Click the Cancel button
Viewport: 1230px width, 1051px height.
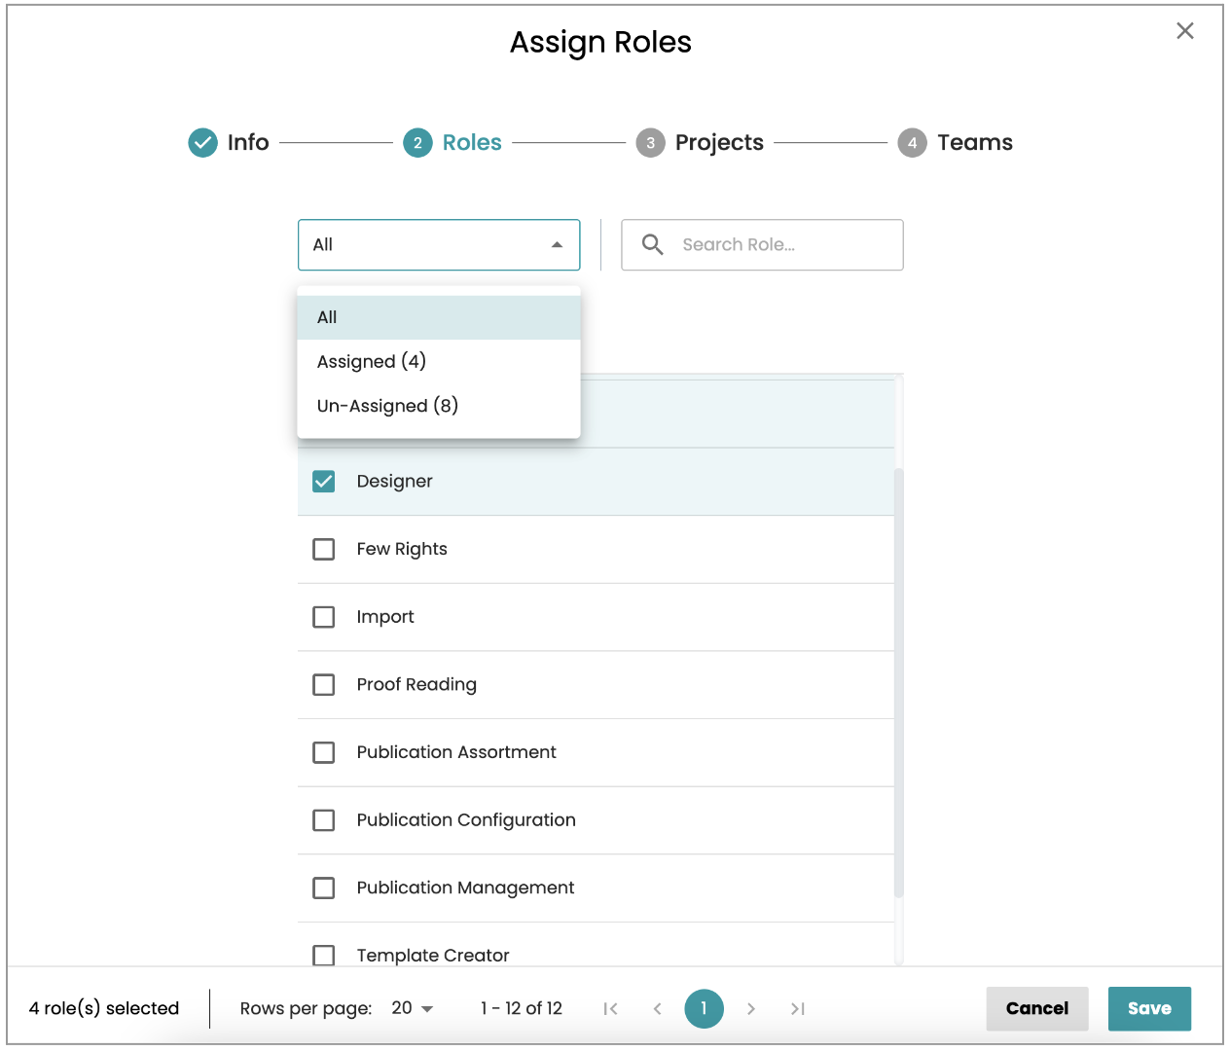(1036, 1008)
